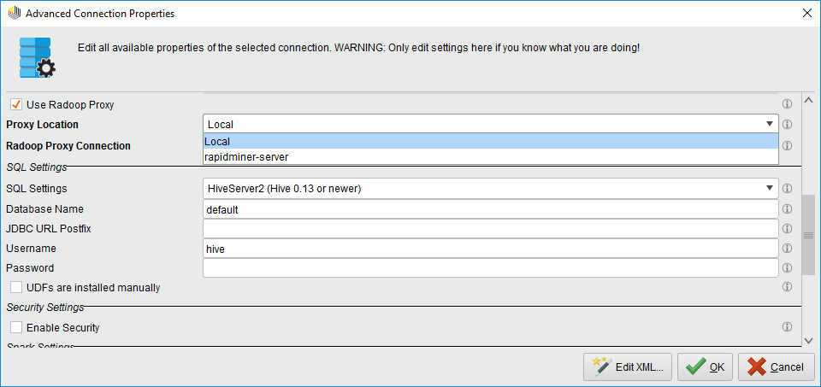The height and width of the screenshot is (387, 821).
Task: Click the Database Name input field
Action: click(490, 208)
